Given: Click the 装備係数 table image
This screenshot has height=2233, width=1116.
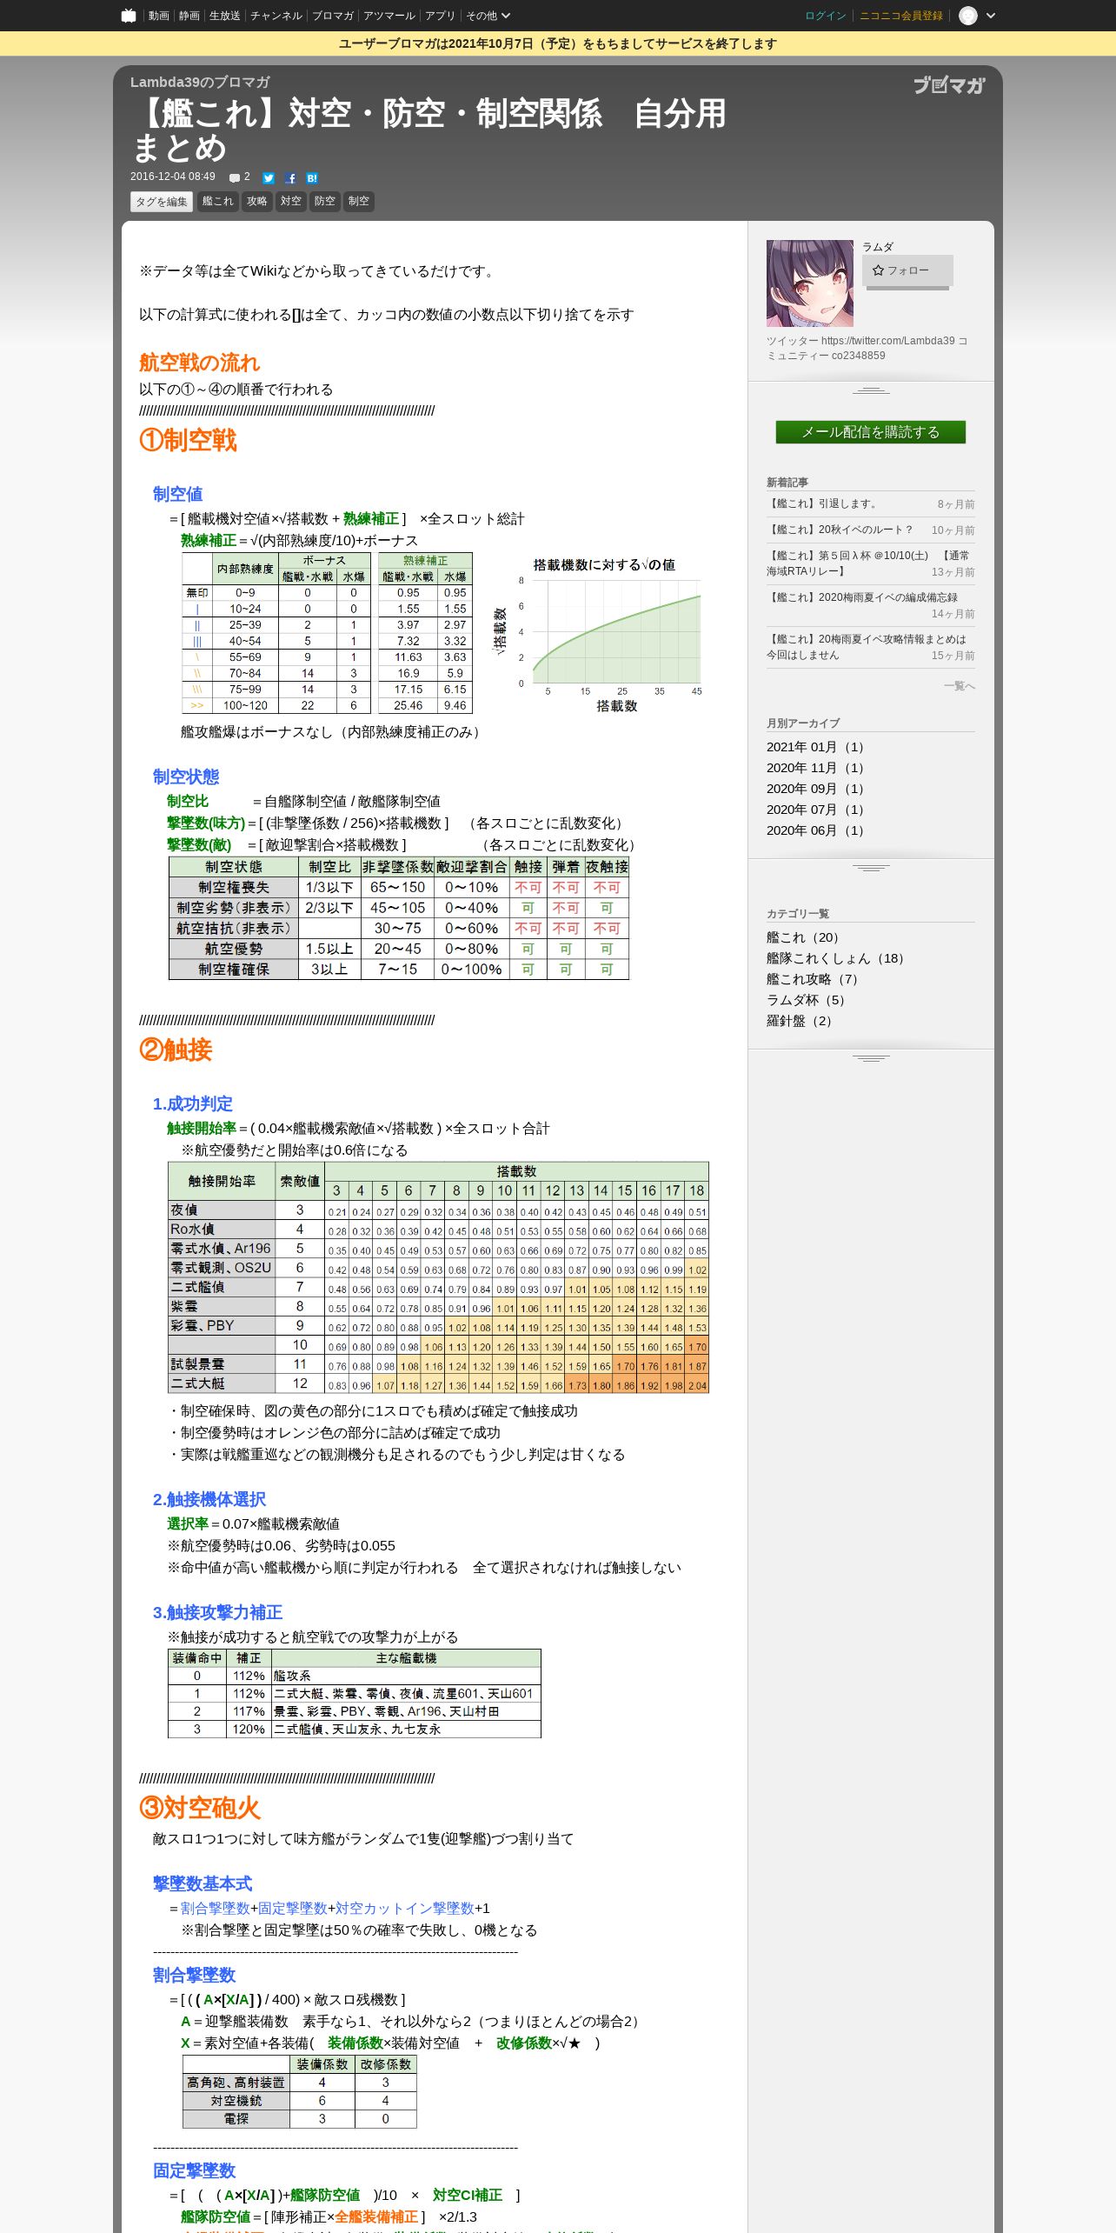Looking at the screenshot, I should (300, 2092).
